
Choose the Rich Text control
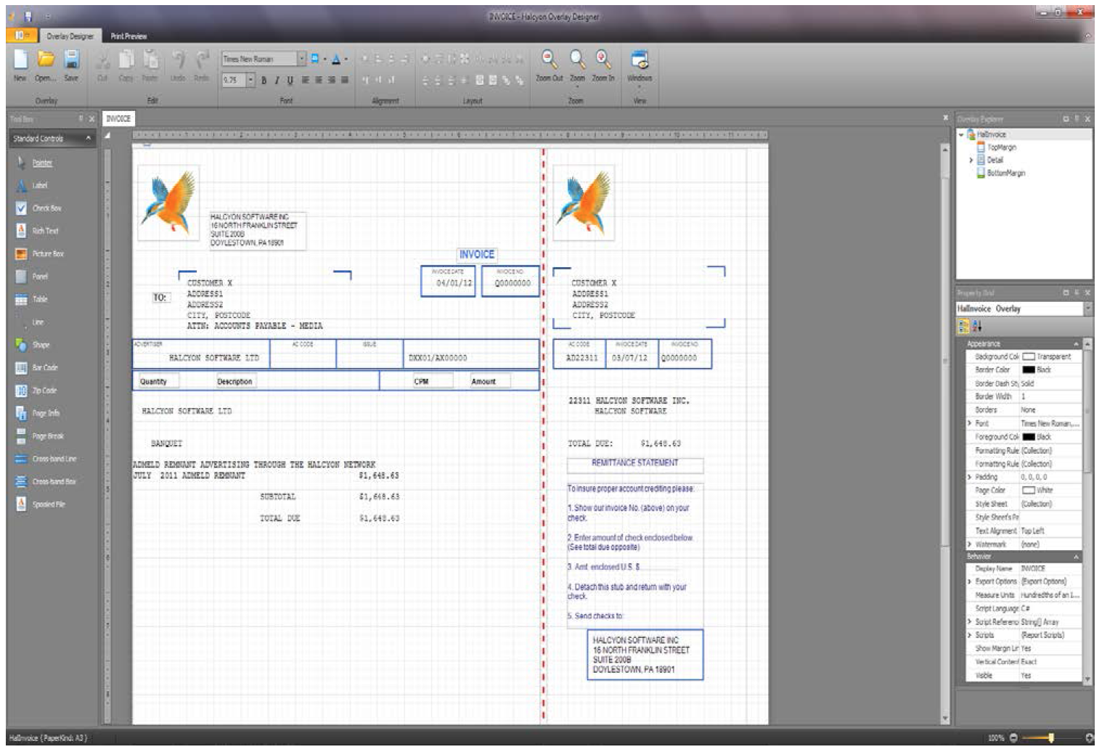[36, 231]
